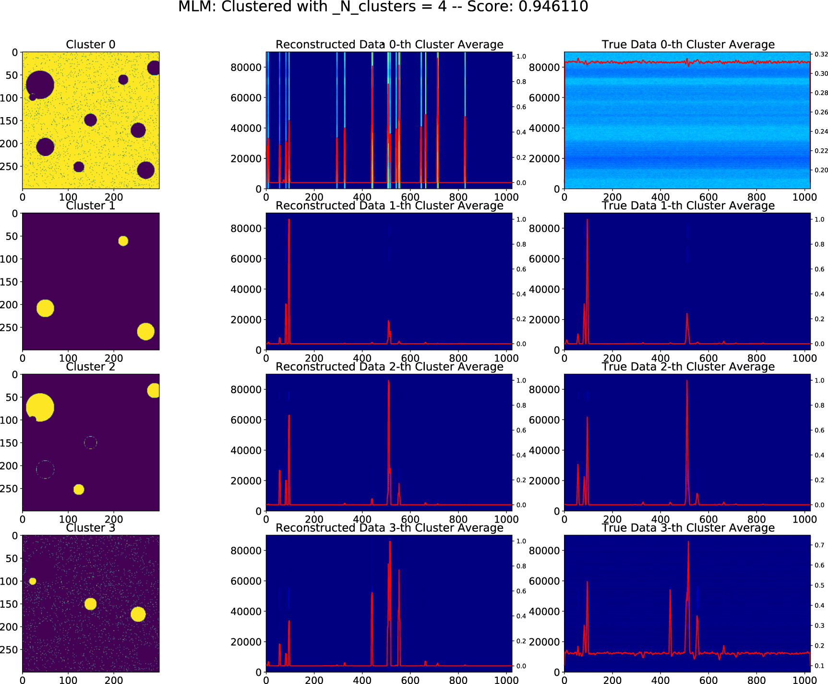Click the largest yellow circle in Cluster 2 map
Screen dimensions: 828x684
pos(40,407)
